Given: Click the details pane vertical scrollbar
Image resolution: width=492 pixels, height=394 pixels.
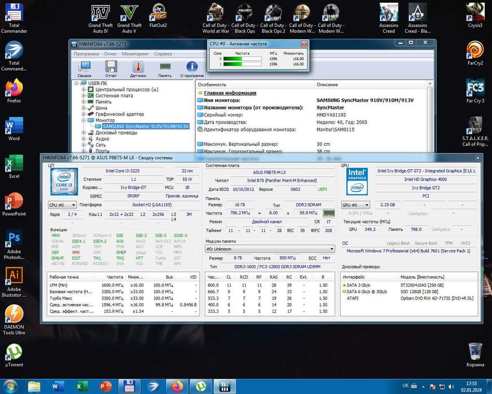Looking at the screenshot, I should (x=430, y=118).
